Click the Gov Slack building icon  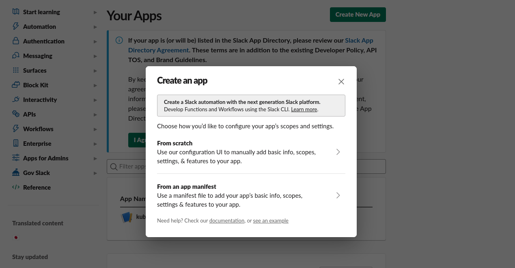16,173
